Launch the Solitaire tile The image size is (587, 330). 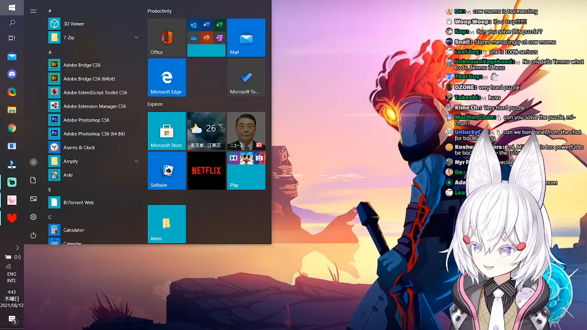tap(167, 170)
